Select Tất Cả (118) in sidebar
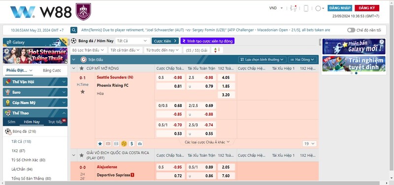The image size is (394, 185). coord(21,142)
